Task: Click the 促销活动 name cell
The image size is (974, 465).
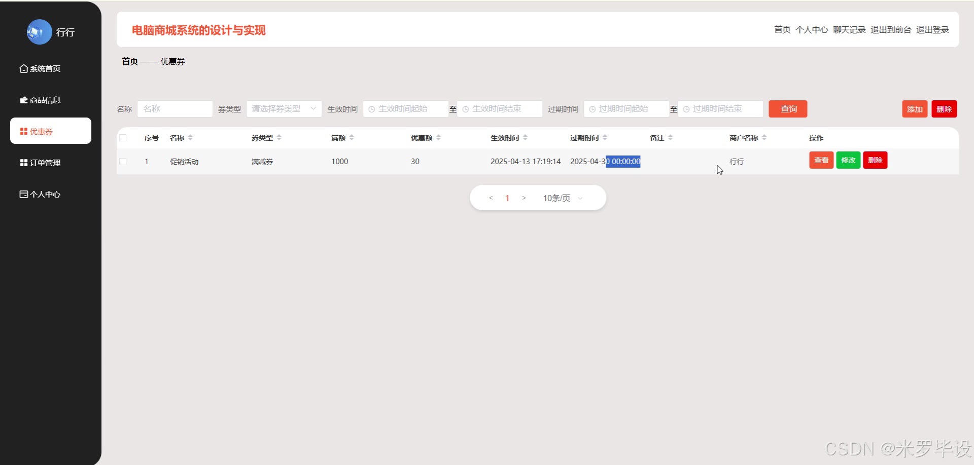Action: pos(184,162)
